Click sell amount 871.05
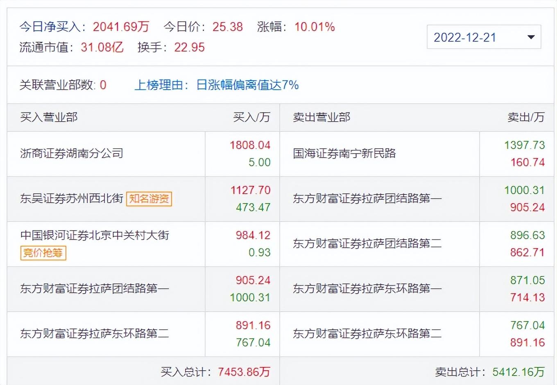Screen dimensions: 557x385 528,280
